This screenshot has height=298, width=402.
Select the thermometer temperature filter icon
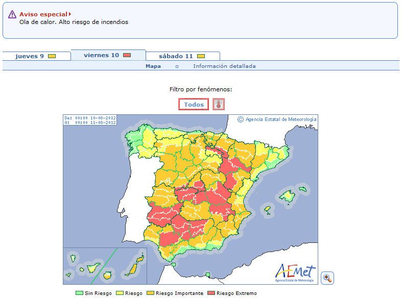[x=219, y=105]
